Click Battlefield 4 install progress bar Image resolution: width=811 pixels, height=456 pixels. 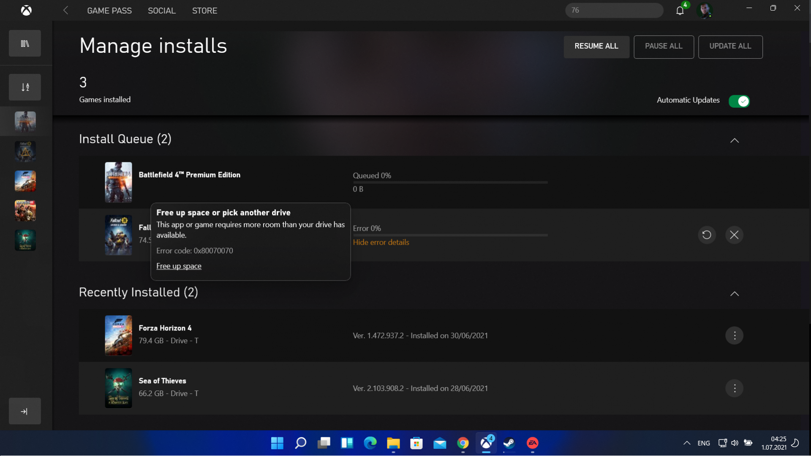pyautogui.click(x=450, y=182)
